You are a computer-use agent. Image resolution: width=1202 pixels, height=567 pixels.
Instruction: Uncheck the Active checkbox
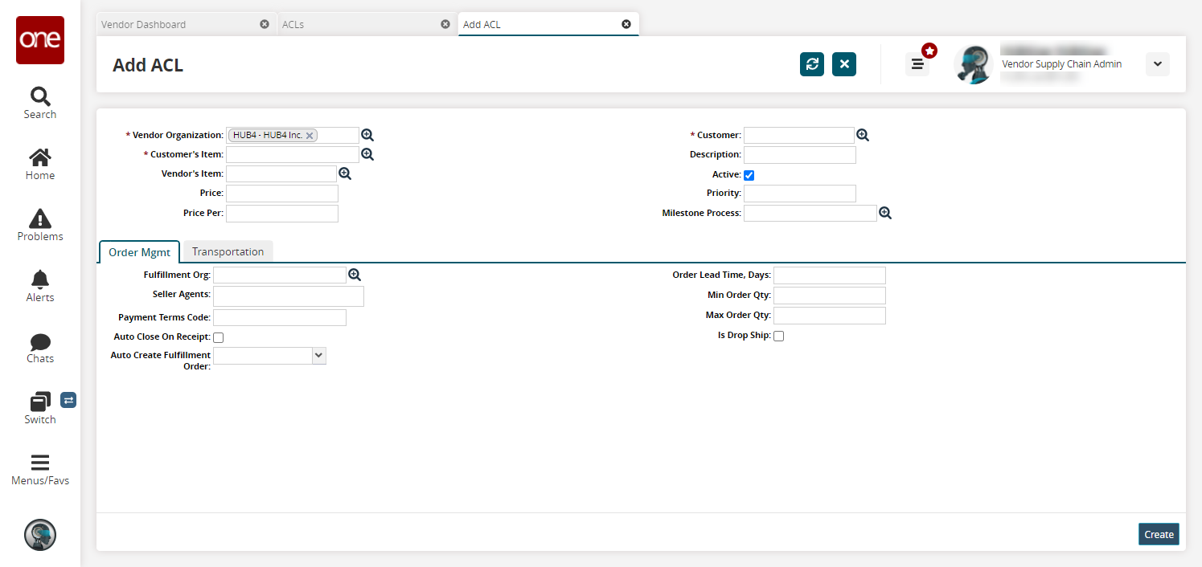point(749,175)
